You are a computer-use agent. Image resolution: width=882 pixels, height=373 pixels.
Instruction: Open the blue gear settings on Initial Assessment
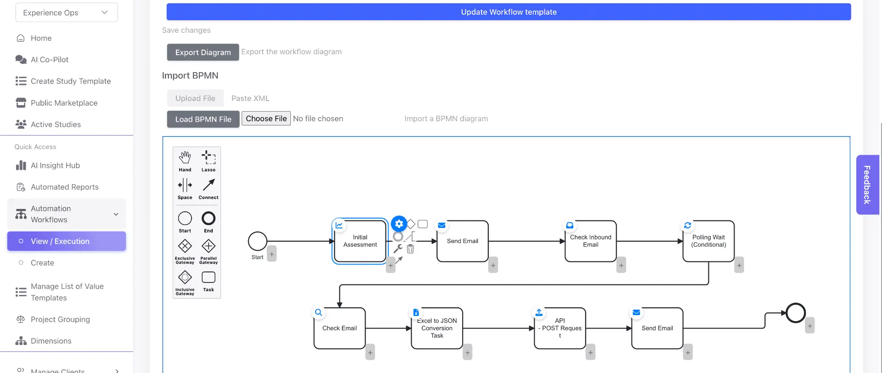[x=399, y=224]
